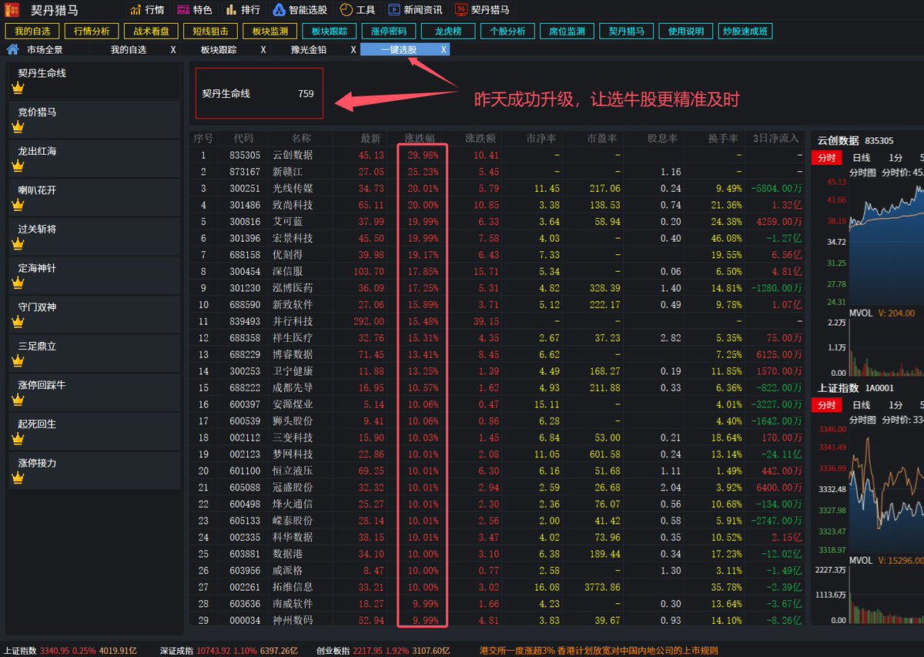Click the 板块跟踪 cyan button
This screenshot has width=924, height=657.
[x=330, y=32]
